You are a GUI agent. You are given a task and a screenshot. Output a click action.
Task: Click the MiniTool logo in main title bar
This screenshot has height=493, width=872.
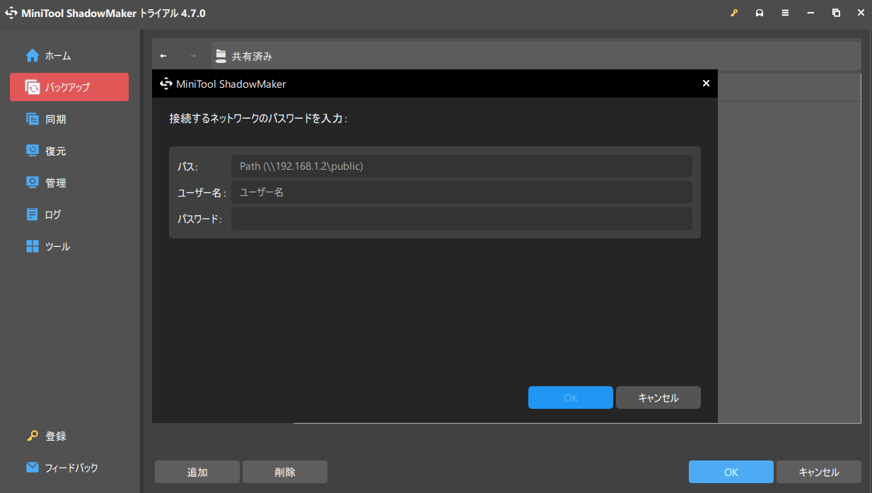click(x=11, y=13)
